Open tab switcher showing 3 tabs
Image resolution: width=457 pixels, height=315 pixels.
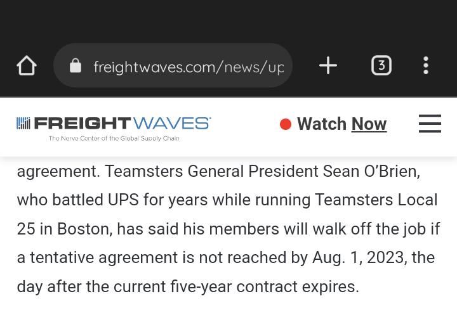pyautogui.click(x=381, y=65)
